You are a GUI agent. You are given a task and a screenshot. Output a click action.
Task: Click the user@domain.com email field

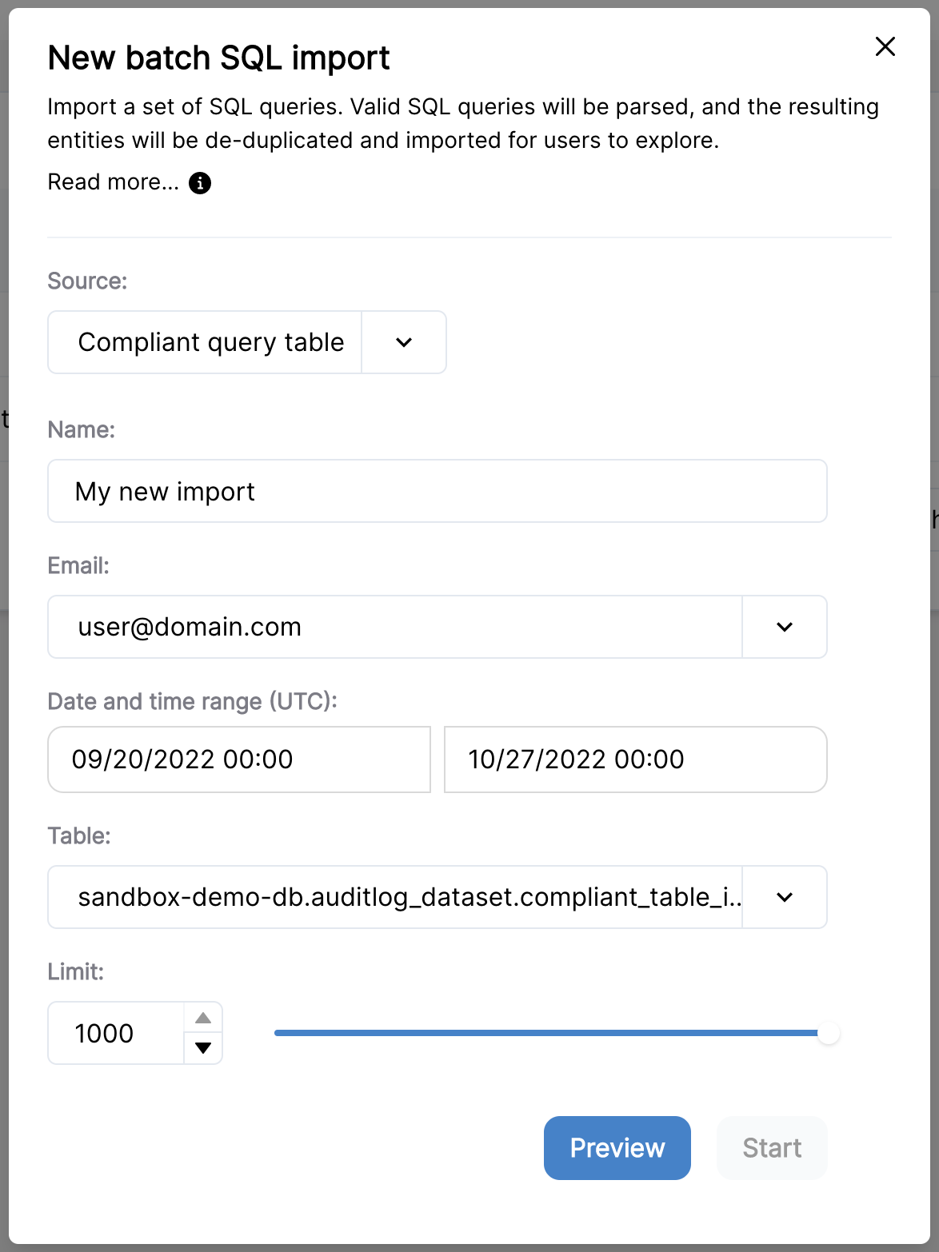[395, 627]
